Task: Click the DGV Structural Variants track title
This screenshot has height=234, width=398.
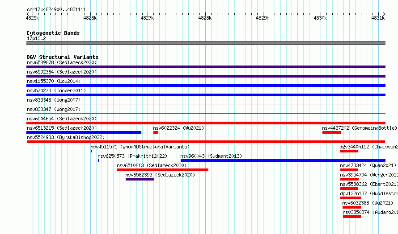Action: coord(63,57)
